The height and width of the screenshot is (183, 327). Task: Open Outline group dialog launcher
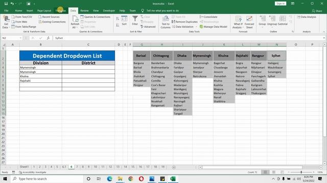(293, 32)
